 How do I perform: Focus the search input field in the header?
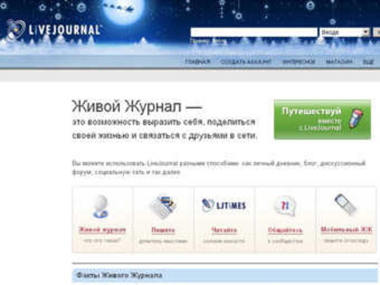254,32
